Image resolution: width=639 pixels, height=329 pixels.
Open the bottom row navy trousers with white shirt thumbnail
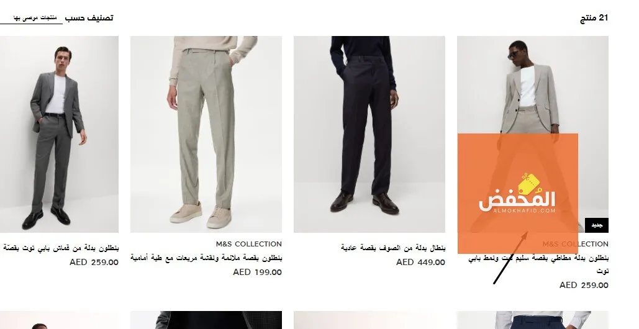[x=533, y=320]
